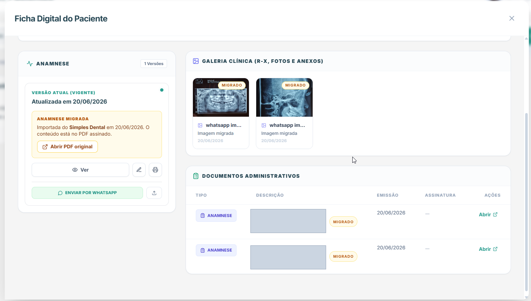Viewport: 531px width, 301px height.
Task: Click image file icon of second whatsapp im... card
Action: (264, 125)
